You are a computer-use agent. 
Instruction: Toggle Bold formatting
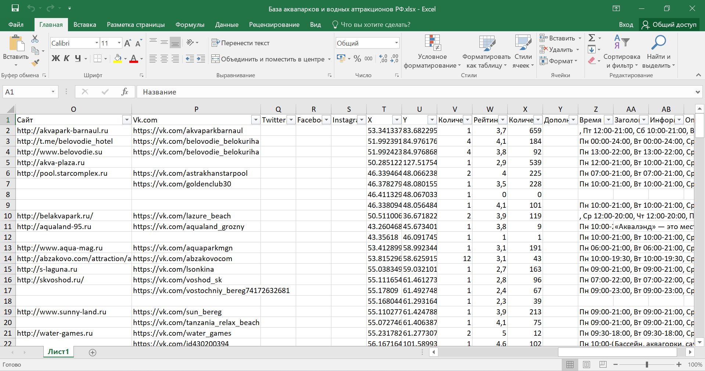(x=55, y=58)
